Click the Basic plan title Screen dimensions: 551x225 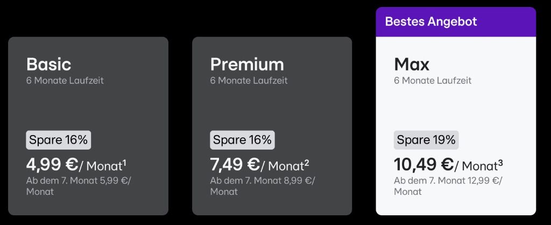pos(48,65)
